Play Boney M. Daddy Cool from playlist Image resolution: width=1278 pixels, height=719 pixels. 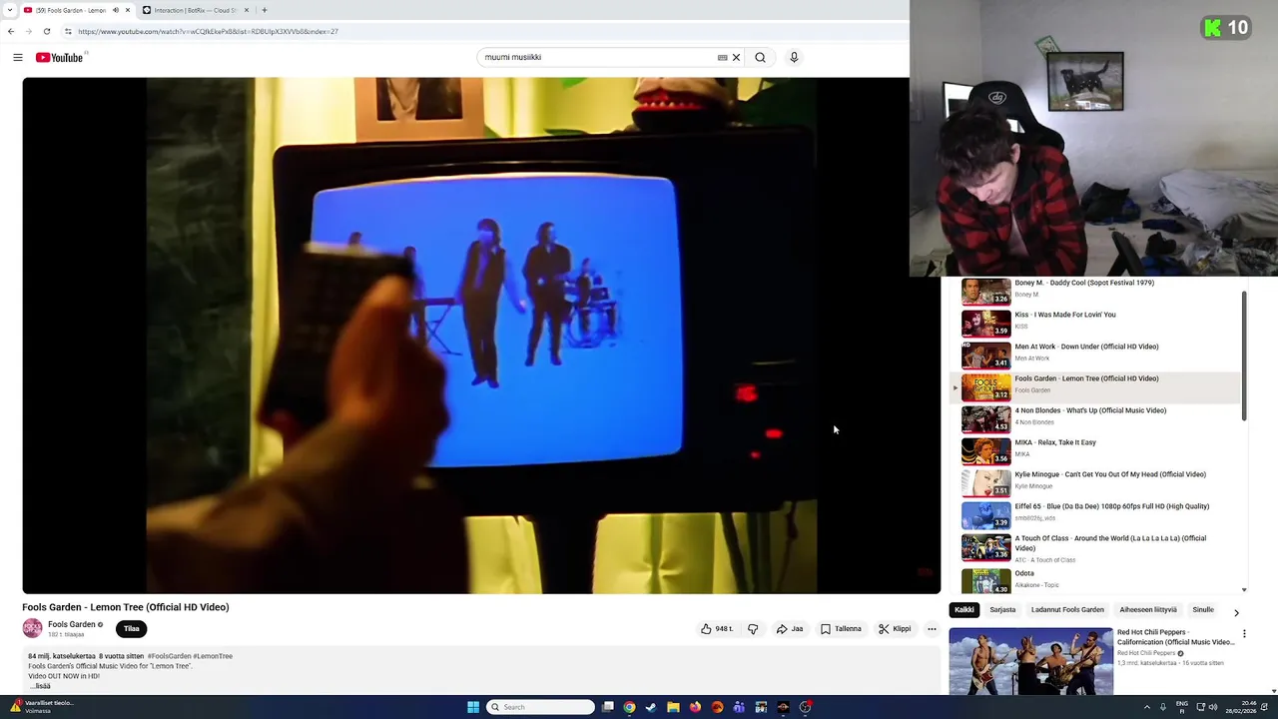(x=1093, y=291)
